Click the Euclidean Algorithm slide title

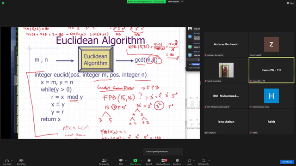pyautogui.click(x=100, y=41)
